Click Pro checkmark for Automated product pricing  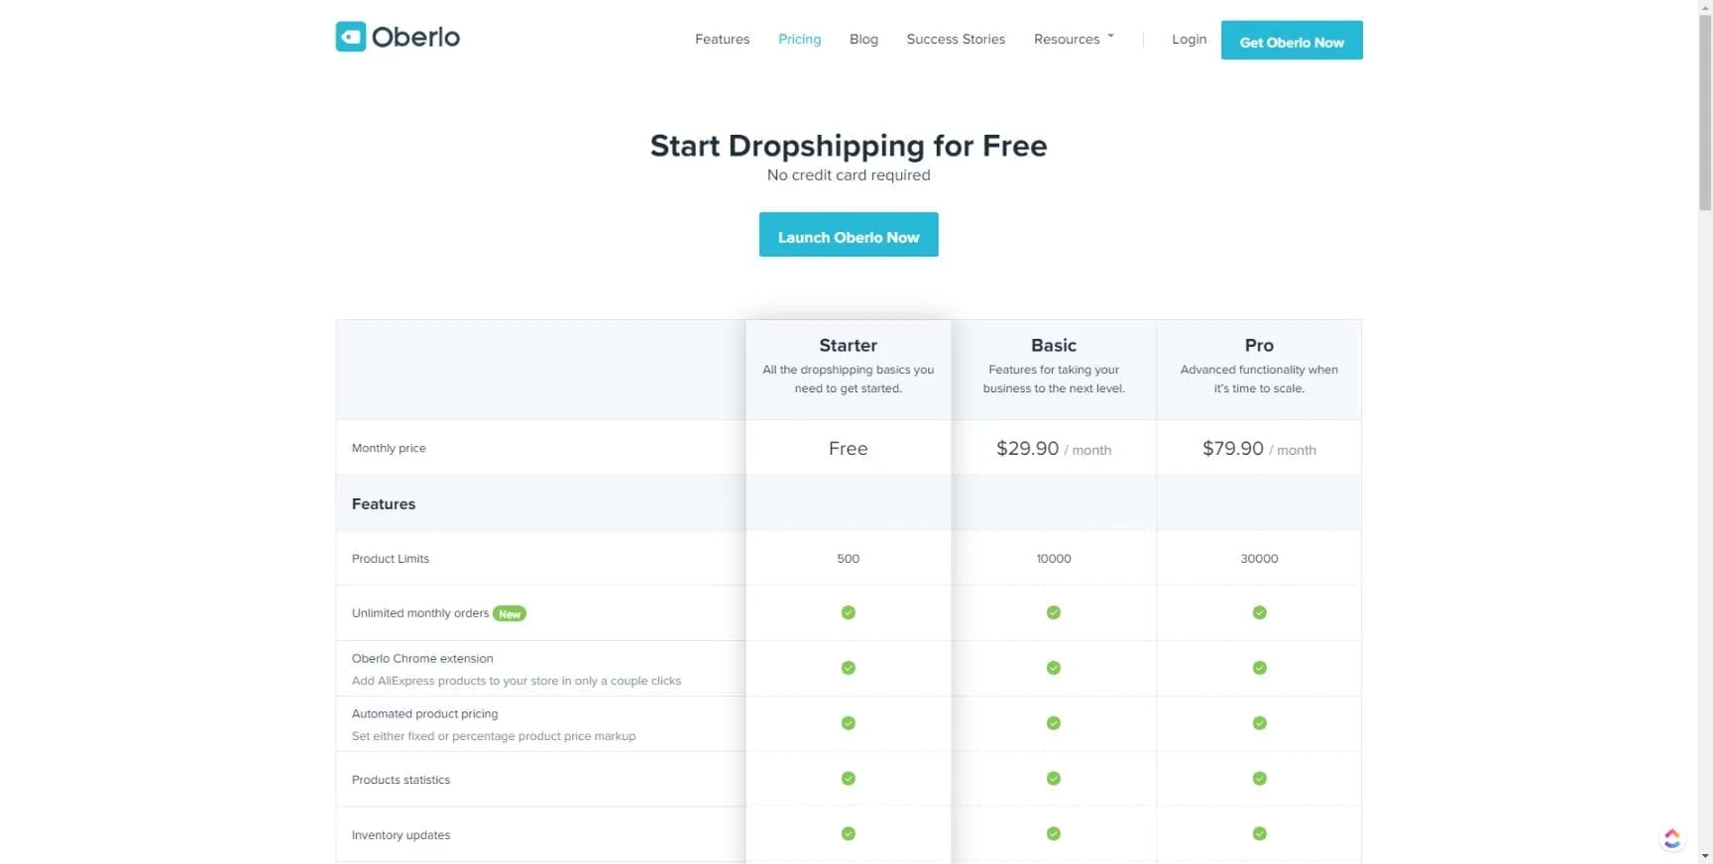[x=1259, y=723]
